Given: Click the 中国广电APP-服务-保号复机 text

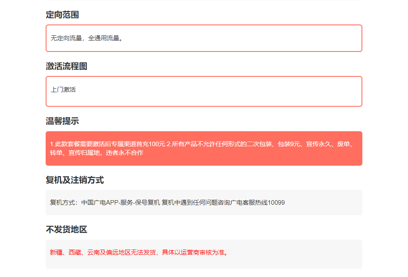Looking at the screenshot, I should tap(120, 203).
